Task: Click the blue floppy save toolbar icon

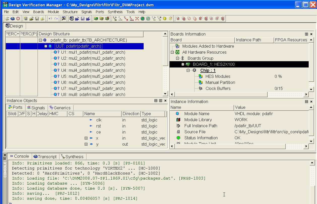Action: [83, 19]
